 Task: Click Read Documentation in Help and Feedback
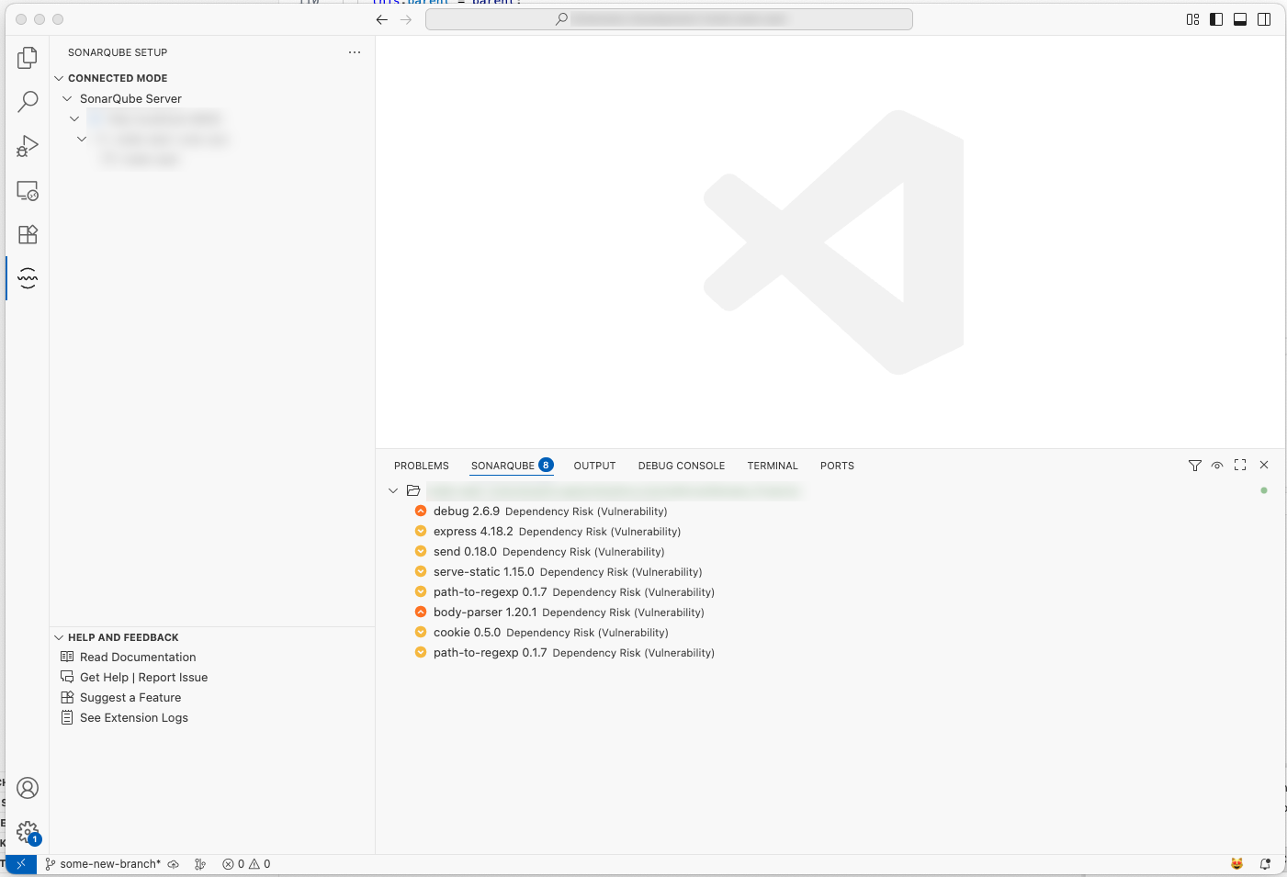point(138,657)
